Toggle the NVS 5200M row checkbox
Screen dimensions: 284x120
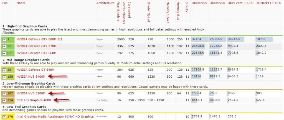point(4,93)
